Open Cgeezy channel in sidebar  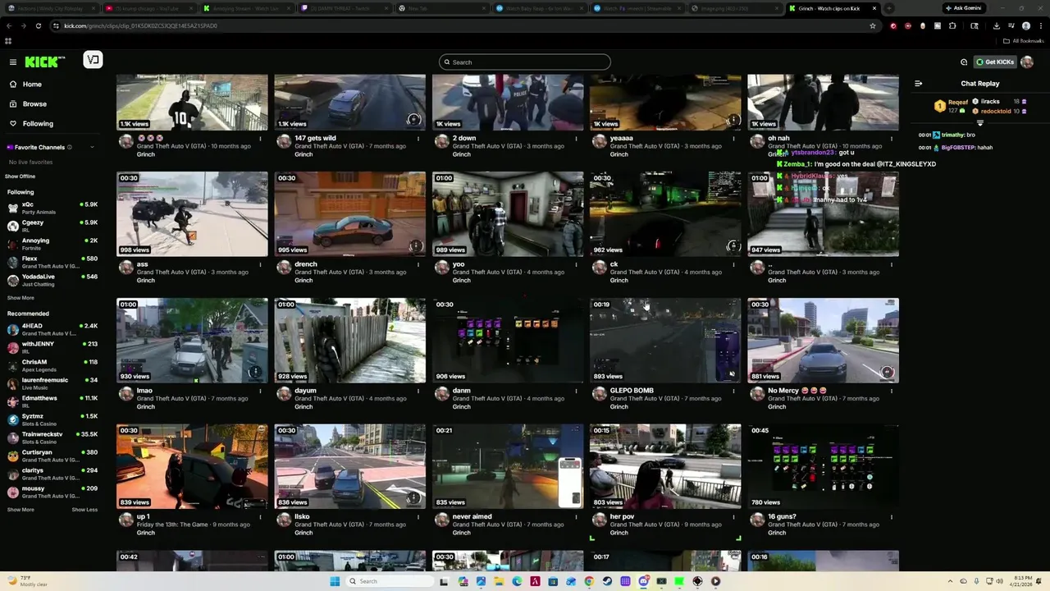51,226
